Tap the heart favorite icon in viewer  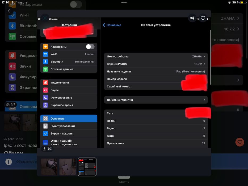click(x=203, y=18)
